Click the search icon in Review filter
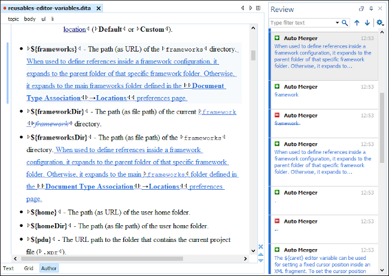389x276 pixels. [344, 23]
